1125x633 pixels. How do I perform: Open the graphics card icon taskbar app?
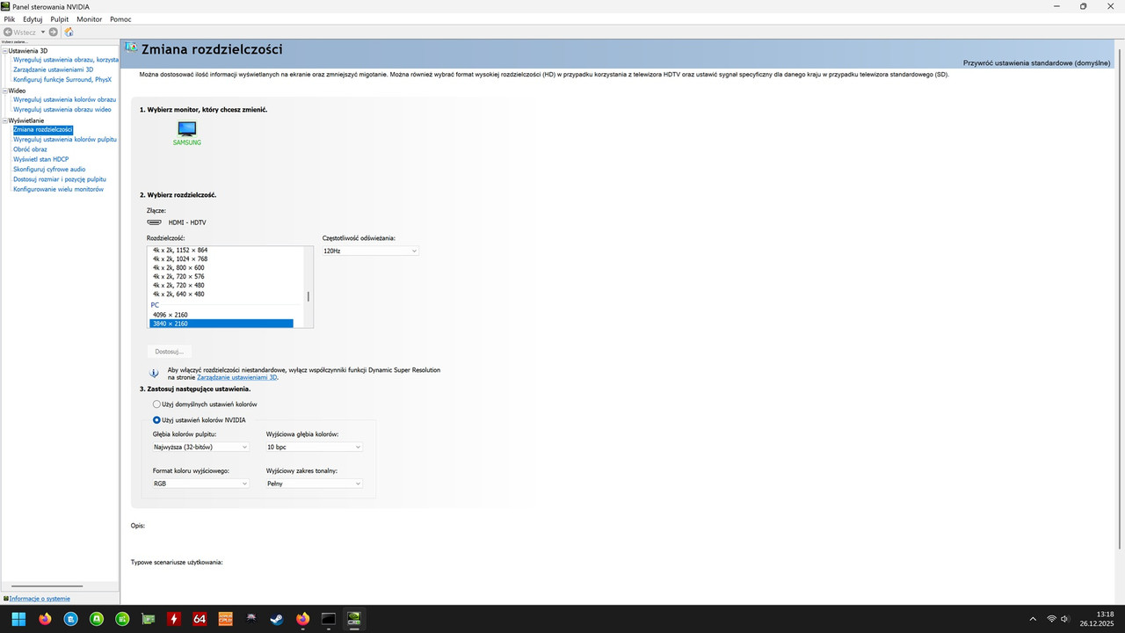pos(149,619)
